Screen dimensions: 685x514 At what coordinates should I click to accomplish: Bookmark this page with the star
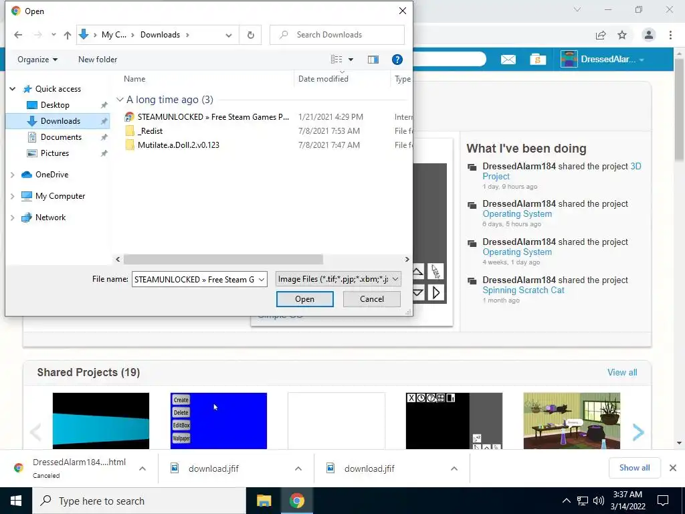click(x=622, y=35)
